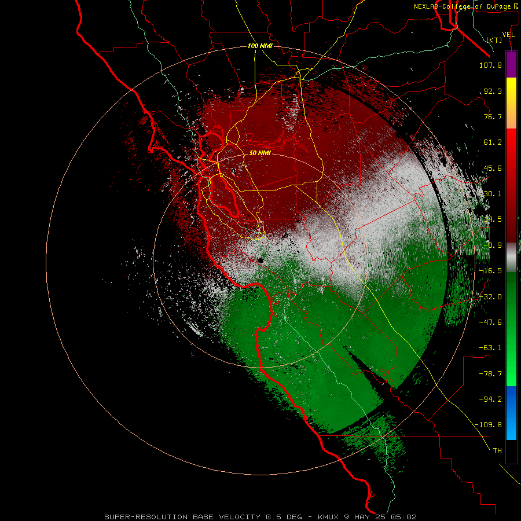This screenshot has height=521, width=521.
Task: Click the -63.1 legend value
Action: click(490, 348)
